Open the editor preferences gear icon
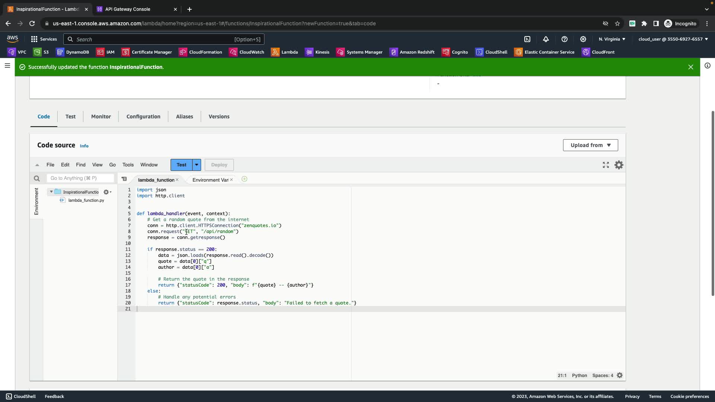Image resolution: width=715 pixels, height=402 pixels. (x=619, y=165)
